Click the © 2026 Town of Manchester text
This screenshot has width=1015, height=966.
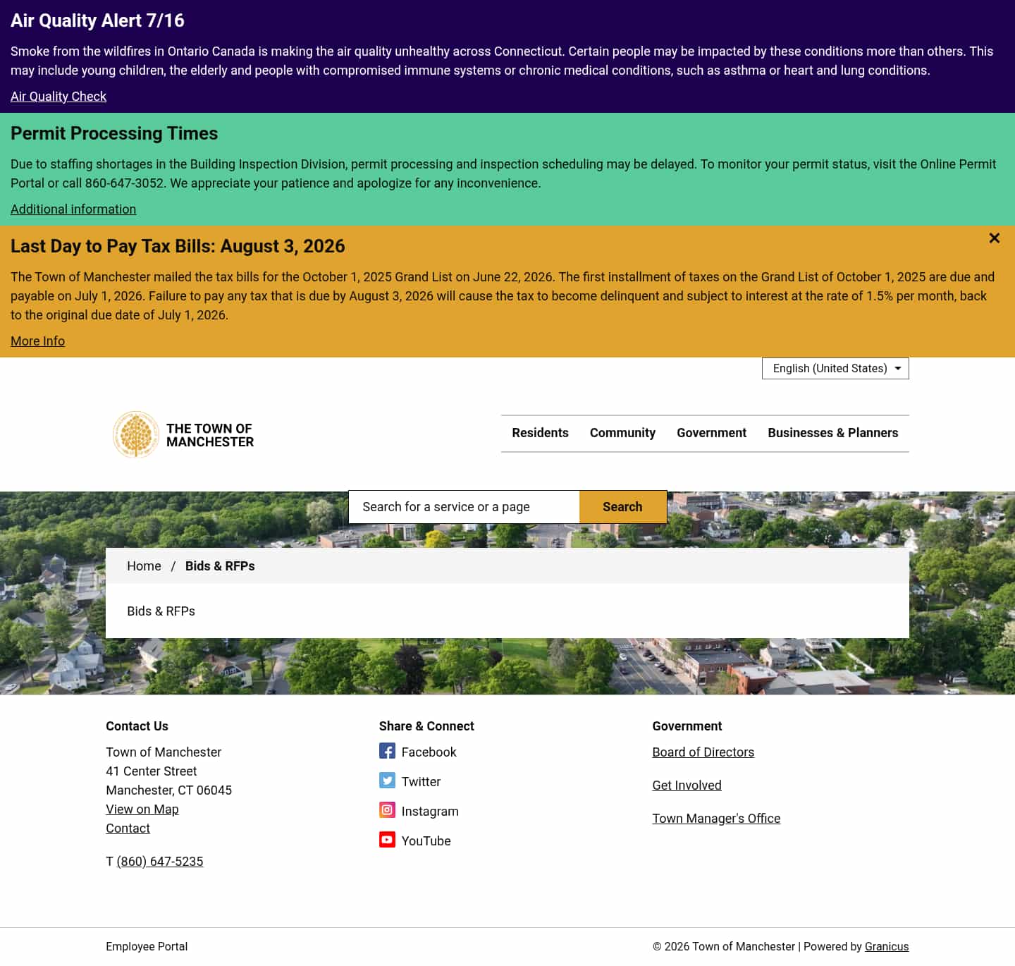[x=724, y=946]
